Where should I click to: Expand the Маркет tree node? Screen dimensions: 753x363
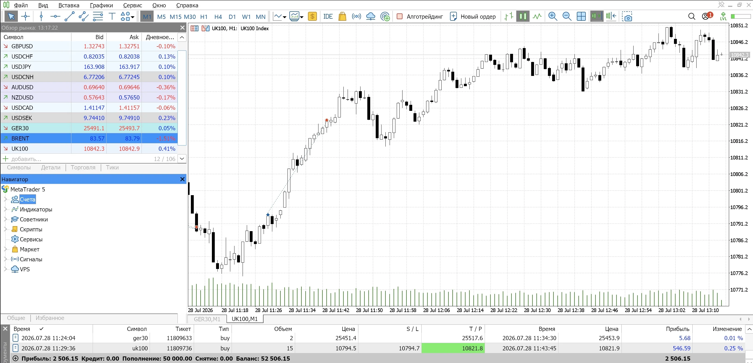pyautogui.click(x=5, y=249)
